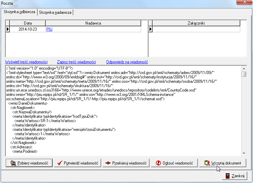
Task: Click the Potwierdź wiadomość button label
Action: [x=81, y=163]
